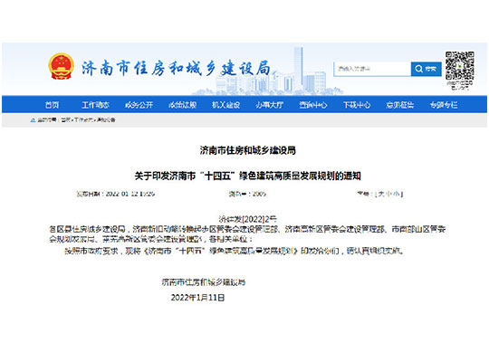Click the site title 济南市住房和城乡建设局 banner
489x362 pixels.
coord(176,68)
